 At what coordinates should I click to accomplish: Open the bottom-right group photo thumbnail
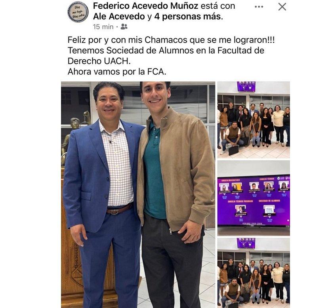pos(253,273)
